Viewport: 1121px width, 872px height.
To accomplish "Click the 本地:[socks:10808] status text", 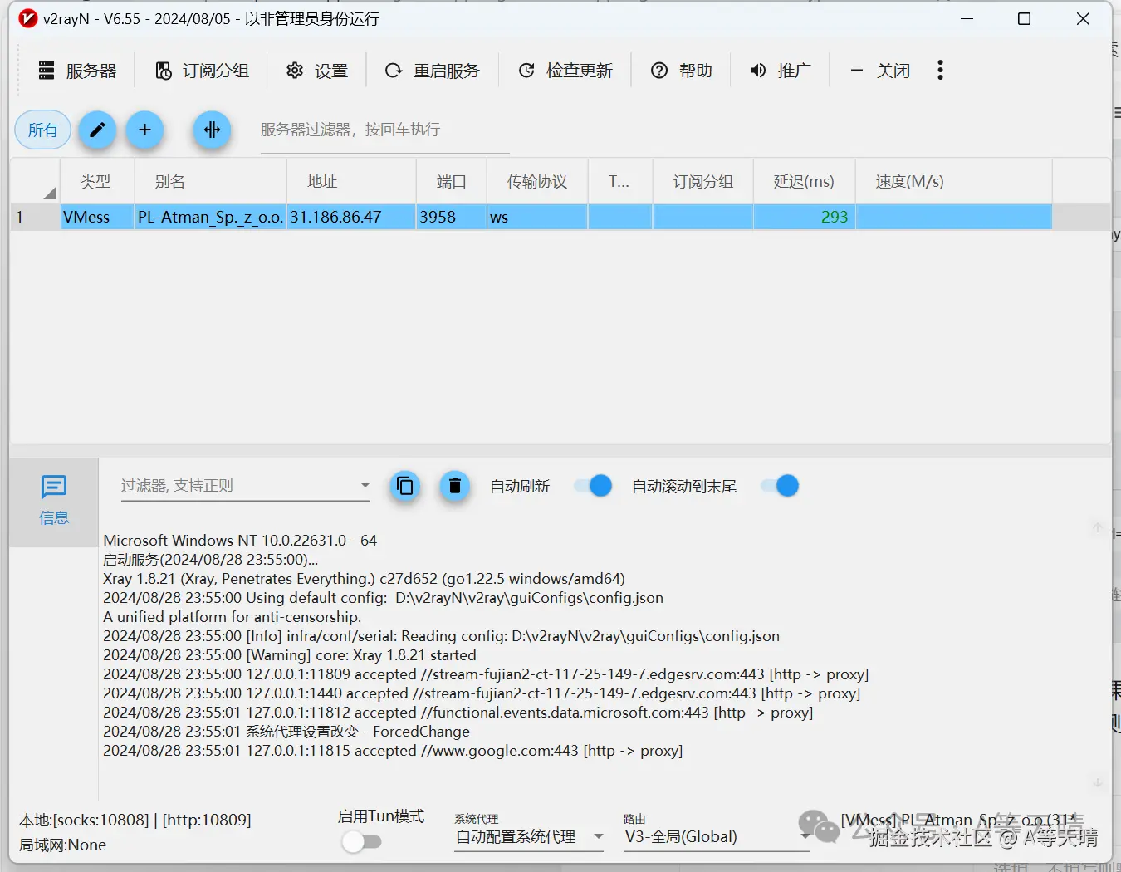I will point(135,821).
